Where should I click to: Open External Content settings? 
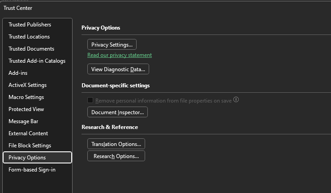28,133
